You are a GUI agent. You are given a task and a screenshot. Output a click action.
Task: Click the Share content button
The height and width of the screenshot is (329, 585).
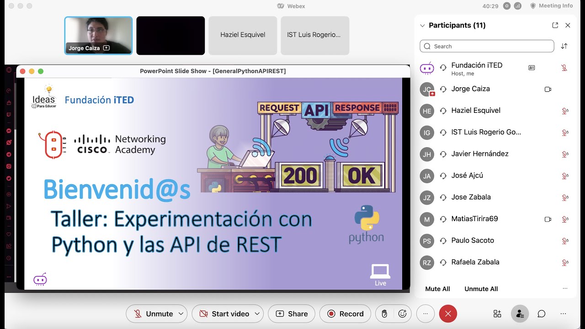pyautogui.click(x=291, y=314)
